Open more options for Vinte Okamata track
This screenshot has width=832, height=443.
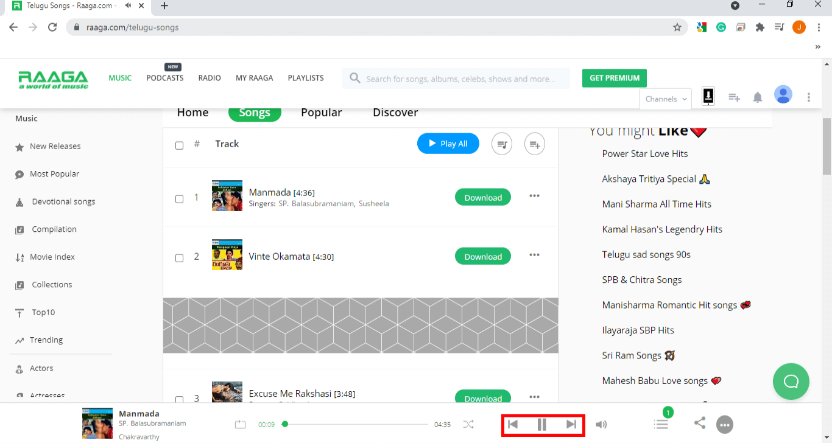point(534,255)
